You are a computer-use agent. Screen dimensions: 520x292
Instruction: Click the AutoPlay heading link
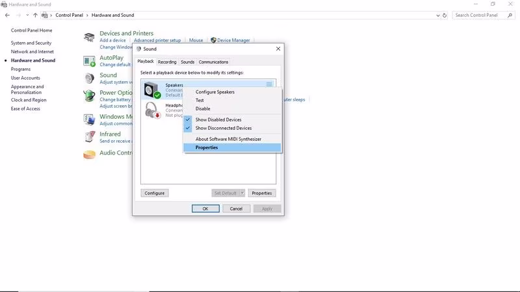(x=111, y=58)
